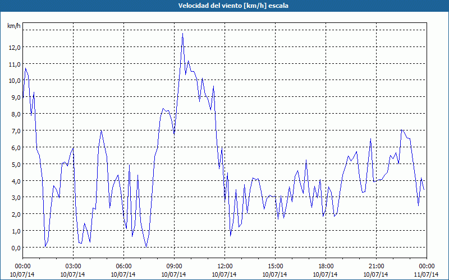Select the '21:00' time axis label
This screenshot has width=449, height=280.
[x=376, y=267]
